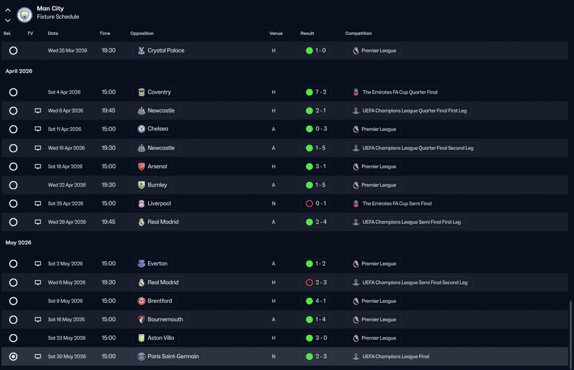Click the vertical scrollbar thumb
This screenshot has height=370, width=574.
570,333
